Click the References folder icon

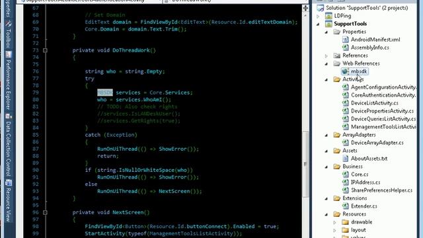[336, 56]
